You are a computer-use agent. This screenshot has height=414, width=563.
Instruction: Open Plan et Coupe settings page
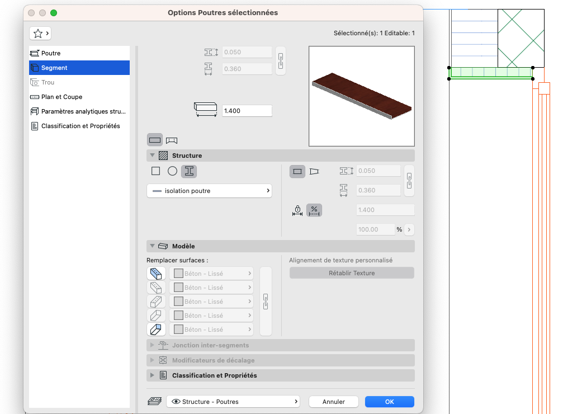(x=79, y=97)
